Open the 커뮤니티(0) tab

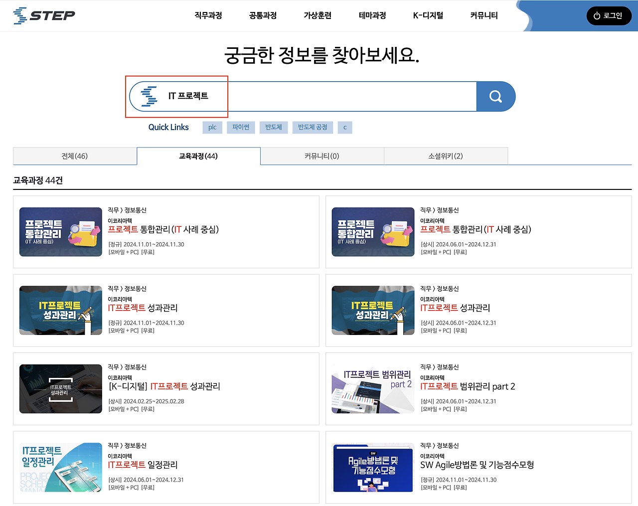[322, 156]
